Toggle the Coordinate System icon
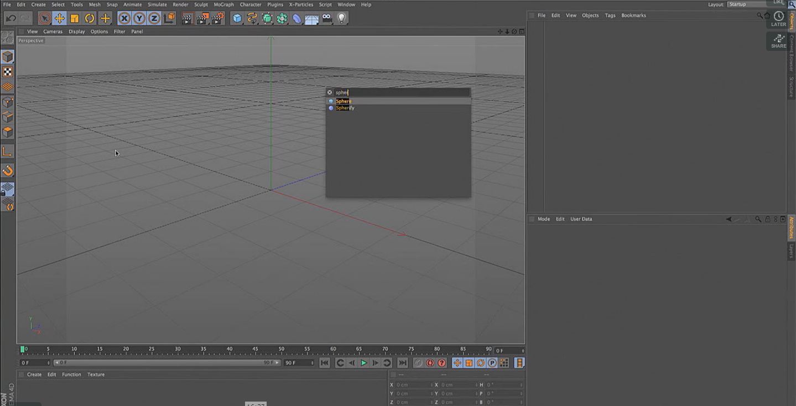The height and width of the screenshot is (406, 796). (169, 18)
